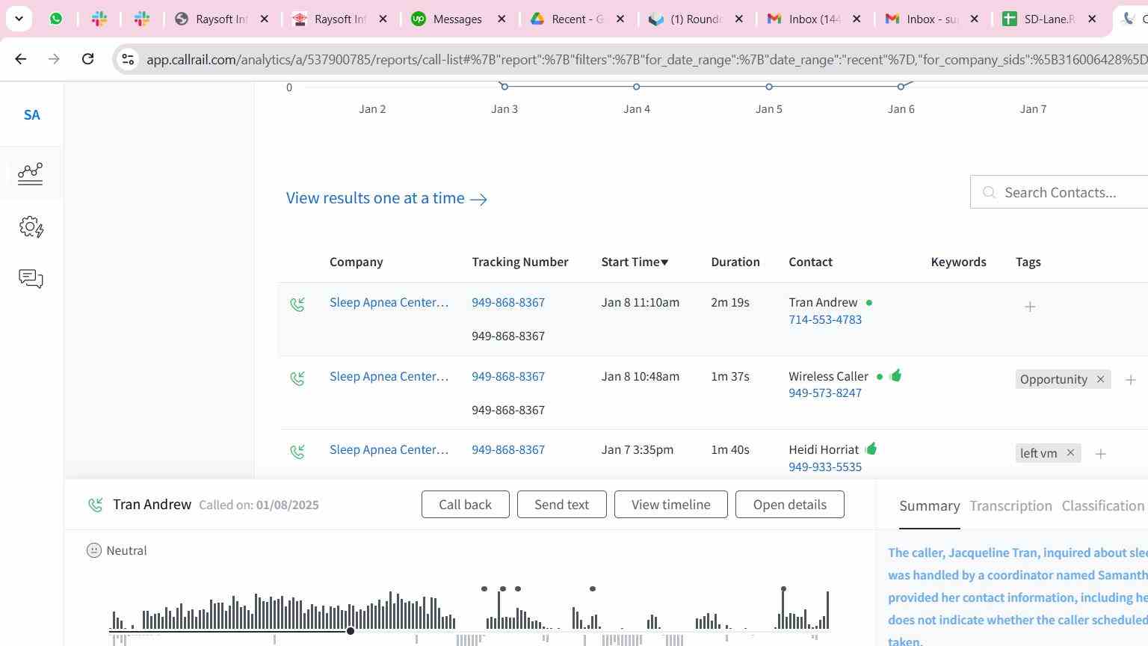Open phone number 949-573-8247
This screenshot has height=646, width=1148.
(x=824, y=393)
